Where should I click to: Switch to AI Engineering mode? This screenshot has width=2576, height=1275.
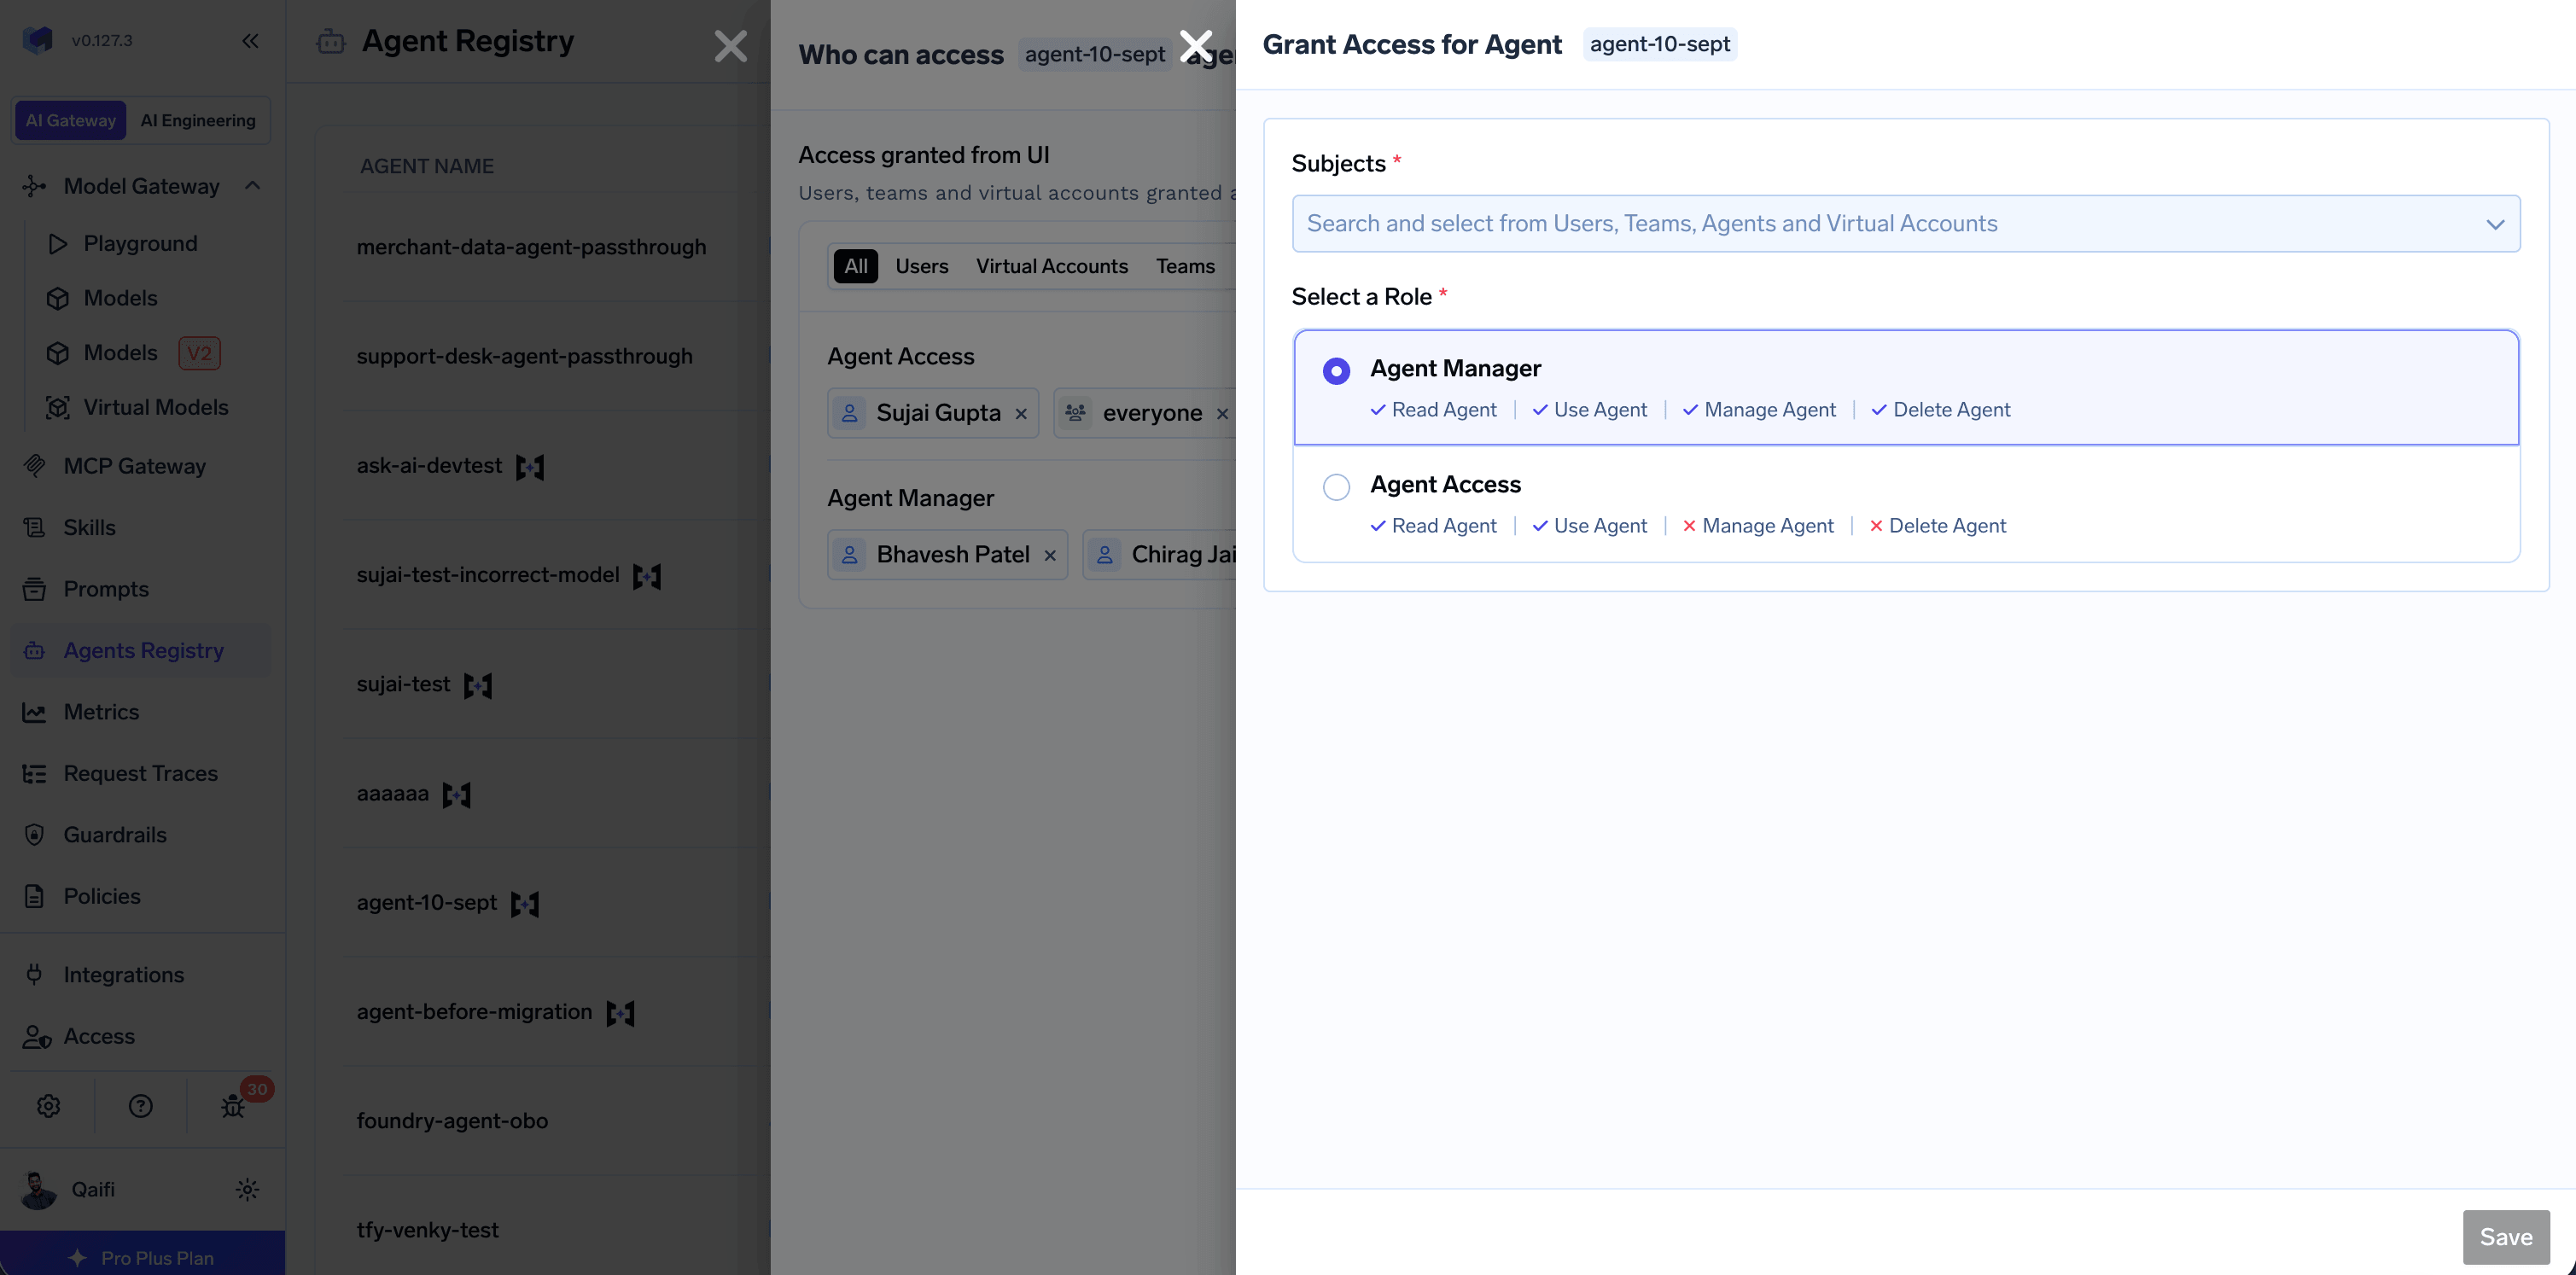pyautogui.click(x=198, y=120)
